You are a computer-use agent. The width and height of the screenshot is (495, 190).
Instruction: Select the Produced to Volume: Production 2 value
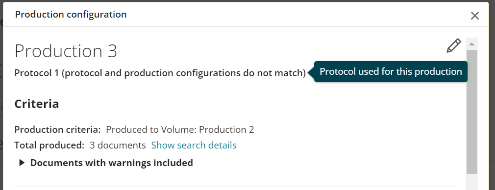(x=180, y=129)
